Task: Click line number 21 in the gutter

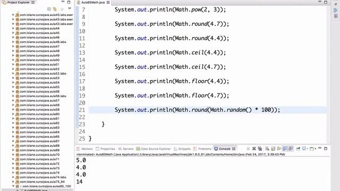Action: [82, 110]
